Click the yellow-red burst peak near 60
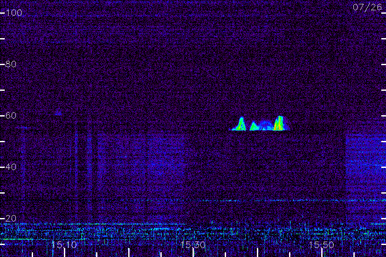 click(x=278, y=123)
